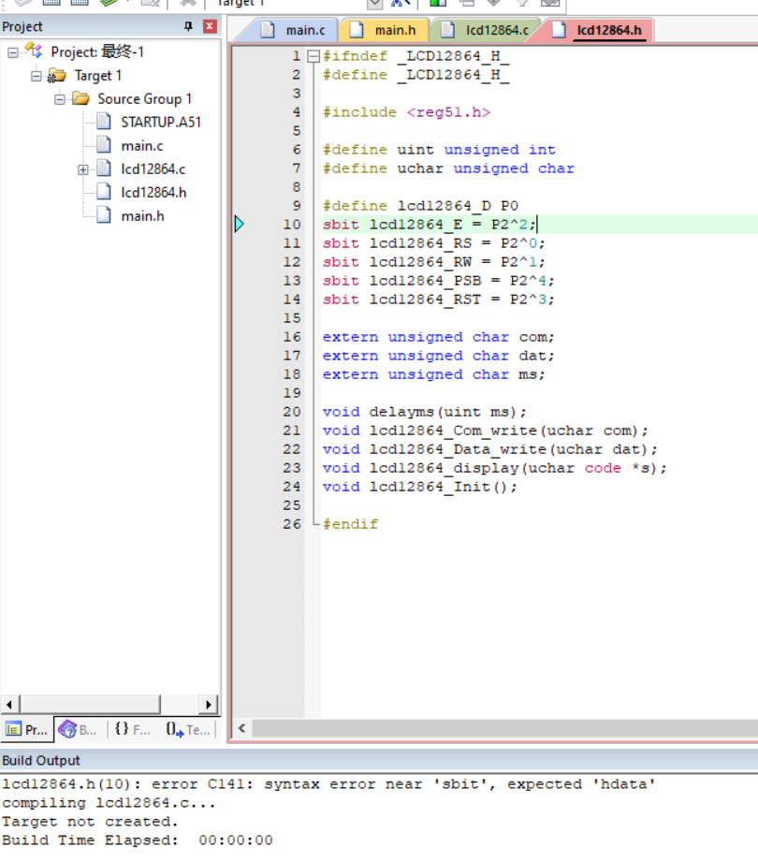
Task: Click the 'sbit lcd12864_RS = P2^0;' line
Action: [x=433, y=243]
